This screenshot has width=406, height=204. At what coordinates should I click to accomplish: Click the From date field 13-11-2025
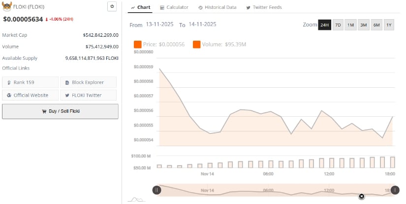(x=160, y=25)
